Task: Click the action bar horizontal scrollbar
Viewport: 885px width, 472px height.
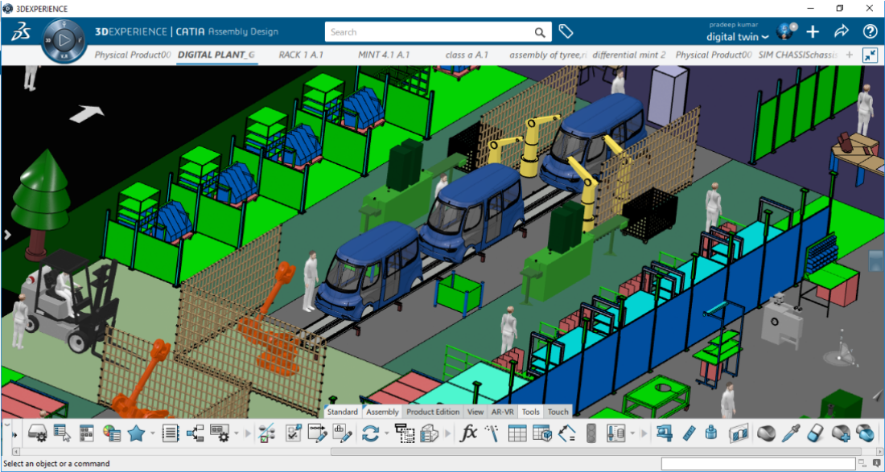Action: pyautogui.click(x=597, y=451)
